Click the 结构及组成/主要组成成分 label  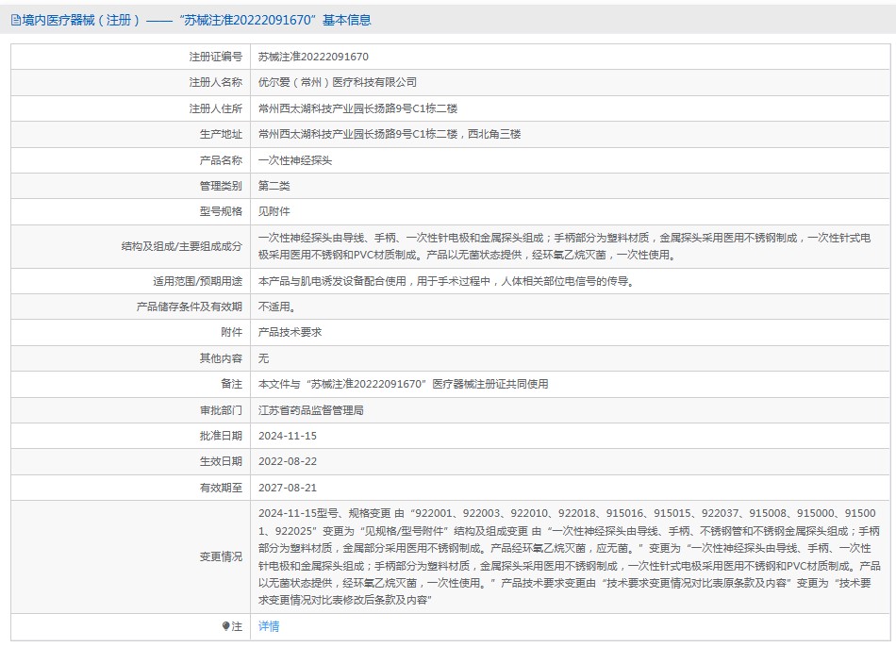point(182,246)
